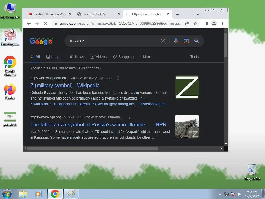Select the All results tab
Viewport: 265px width, 199px height.
[35, 57]
